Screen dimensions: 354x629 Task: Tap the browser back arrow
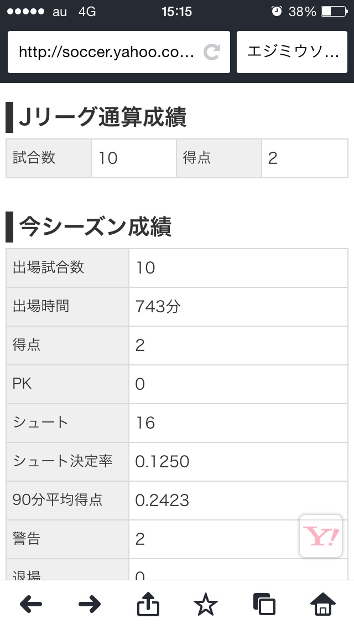[x=31, y=605]
